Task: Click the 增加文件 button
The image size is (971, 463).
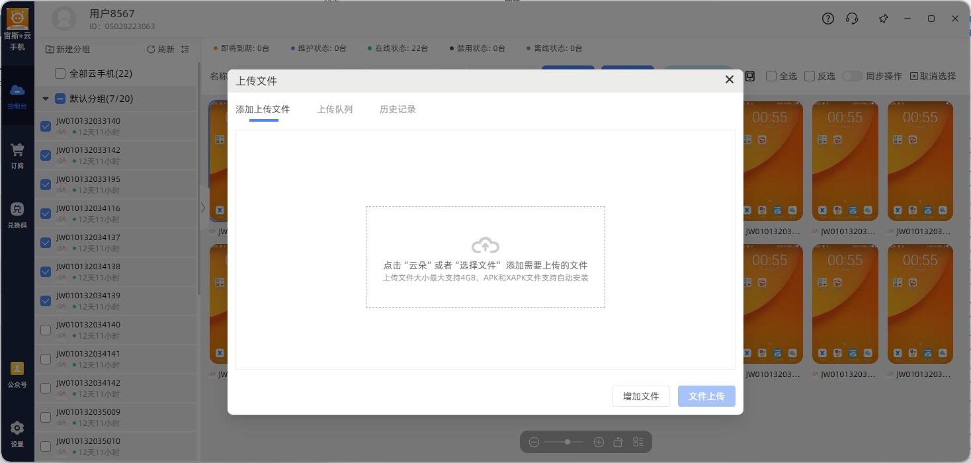Action: (641, 396)
